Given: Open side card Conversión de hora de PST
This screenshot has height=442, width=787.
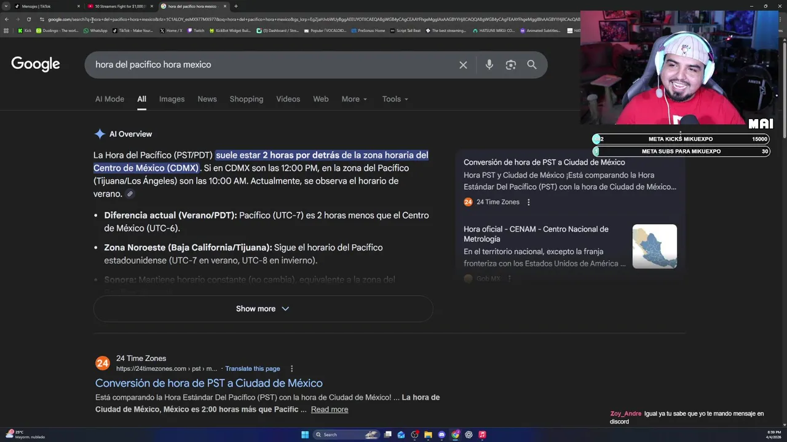Looking at the screenshot, I should pos(544,163).
